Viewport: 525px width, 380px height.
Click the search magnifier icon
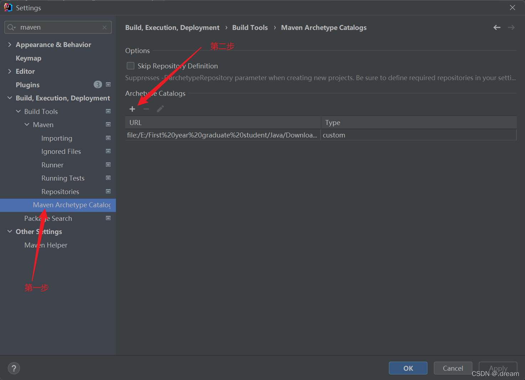coord(11,27)
